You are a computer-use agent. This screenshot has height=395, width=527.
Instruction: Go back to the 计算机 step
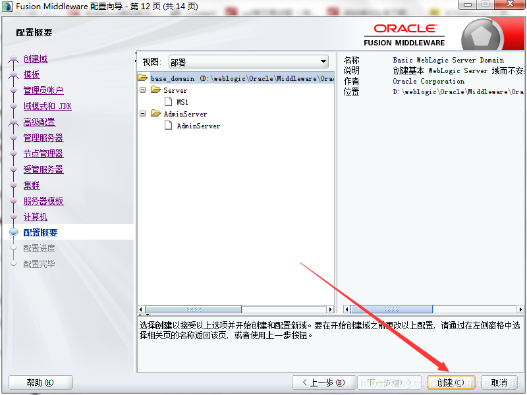click(36, 217)
